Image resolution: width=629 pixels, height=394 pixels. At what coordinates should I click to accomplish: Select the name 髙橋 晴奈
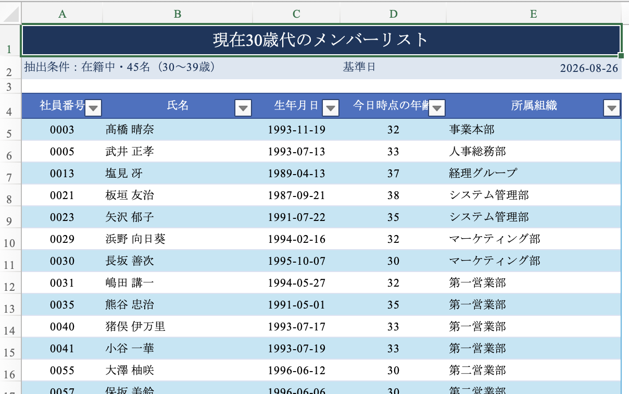pos(130,129)
